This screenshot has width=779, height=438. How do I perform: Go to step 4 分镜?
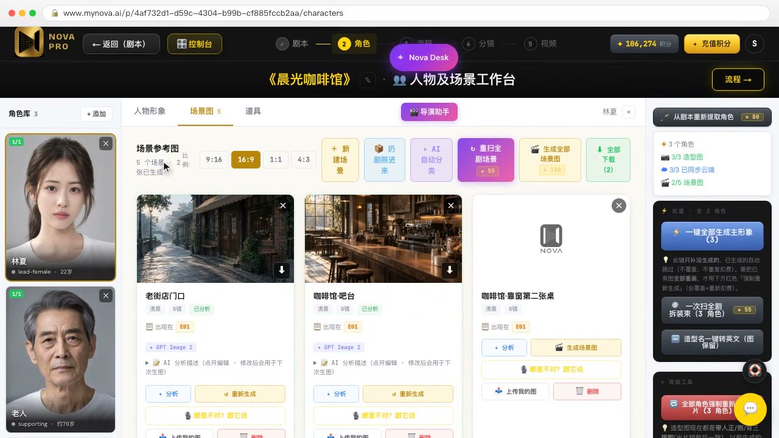[x=478, y=44]
